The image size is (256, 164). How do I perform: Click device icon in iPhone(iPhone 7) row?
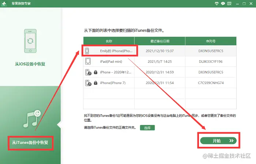88,83
